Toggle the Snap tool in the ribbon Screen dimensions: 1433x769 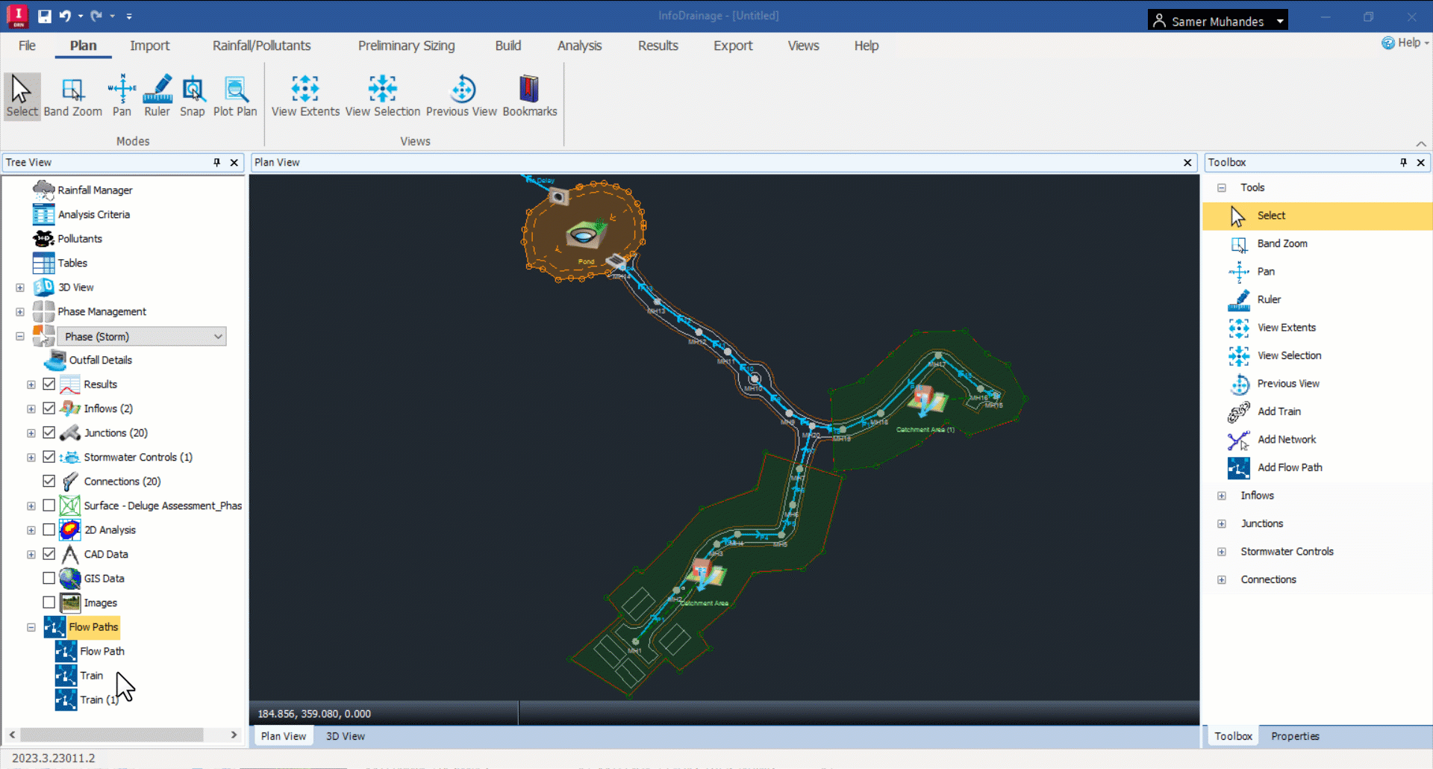(193, 96)
